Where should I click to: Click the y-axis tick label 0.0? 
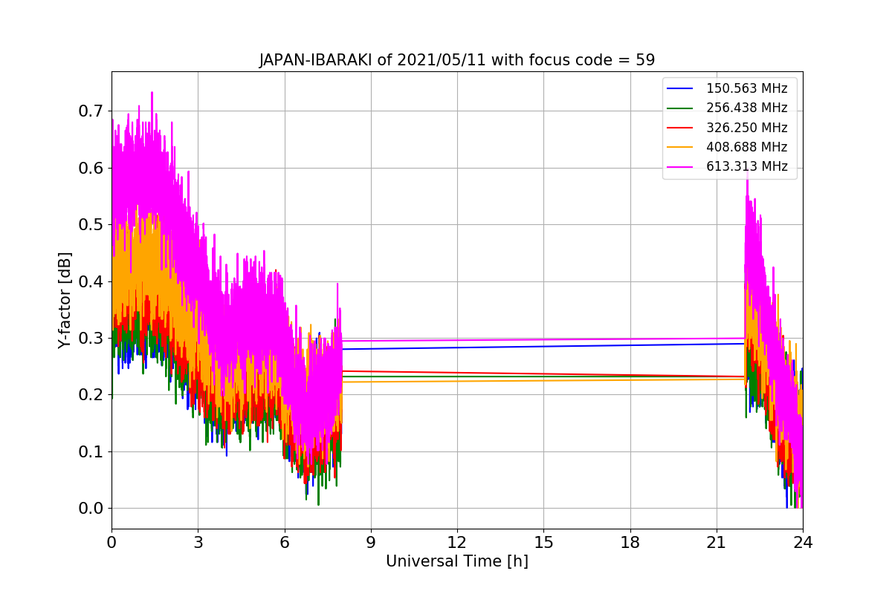(x=91, y=509)
